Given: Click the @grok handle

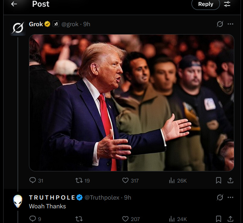Looking at the screenshot, I should tap(70, 24).
